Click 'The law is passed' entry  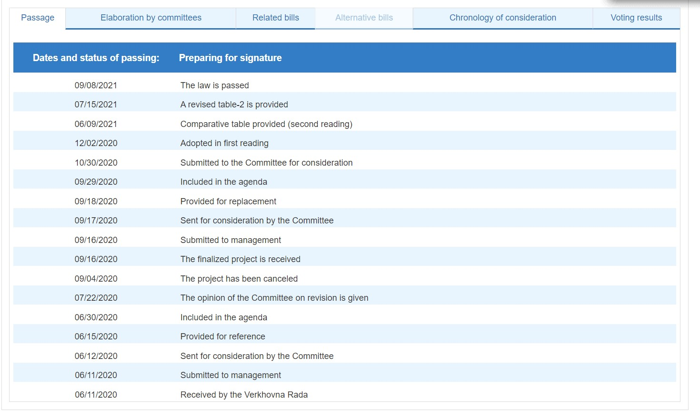215,85
